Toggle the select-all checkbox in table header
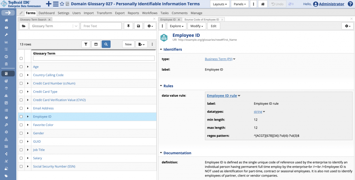The height and width of the screenshot is (180, 355). click(x=21, y=58)
